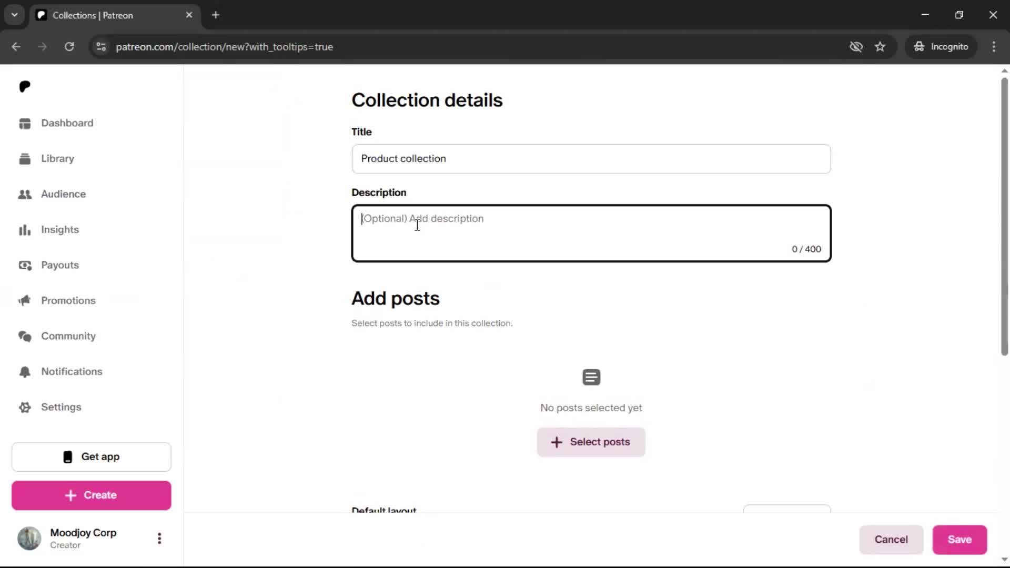Select the Collections | Patreon tab
The image size is (1010, 568).
click(x=116, y=15)
